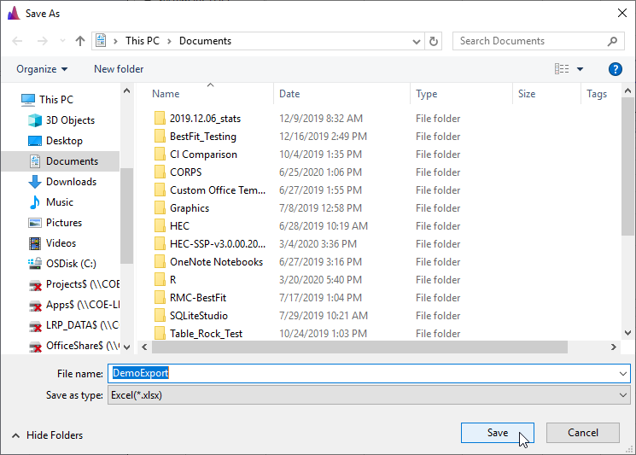636x455 pixels.
Task: Click the SQLiteStudio folder icon
Action: (160, 316)
